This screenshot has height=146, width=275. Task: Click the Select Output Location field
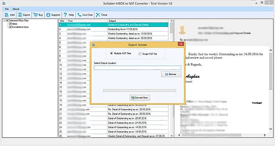point(138,68)
